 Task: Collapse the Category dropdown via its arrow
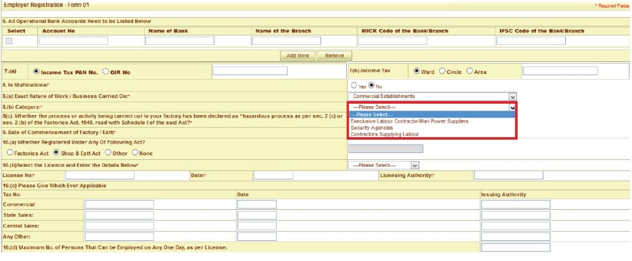click(x=512, y=107)
